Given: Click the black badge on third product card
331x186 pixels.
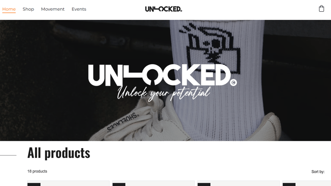Looking at the screenshot, I should click(x=204, y=185).
